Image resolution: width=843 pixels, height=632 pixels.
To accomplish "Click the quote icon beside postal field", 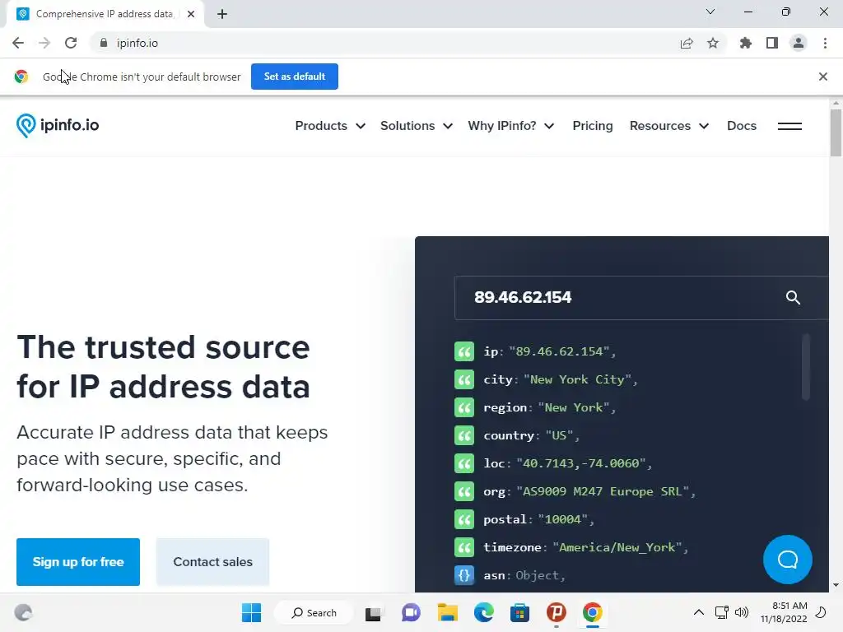I will (x=464, y=519).
